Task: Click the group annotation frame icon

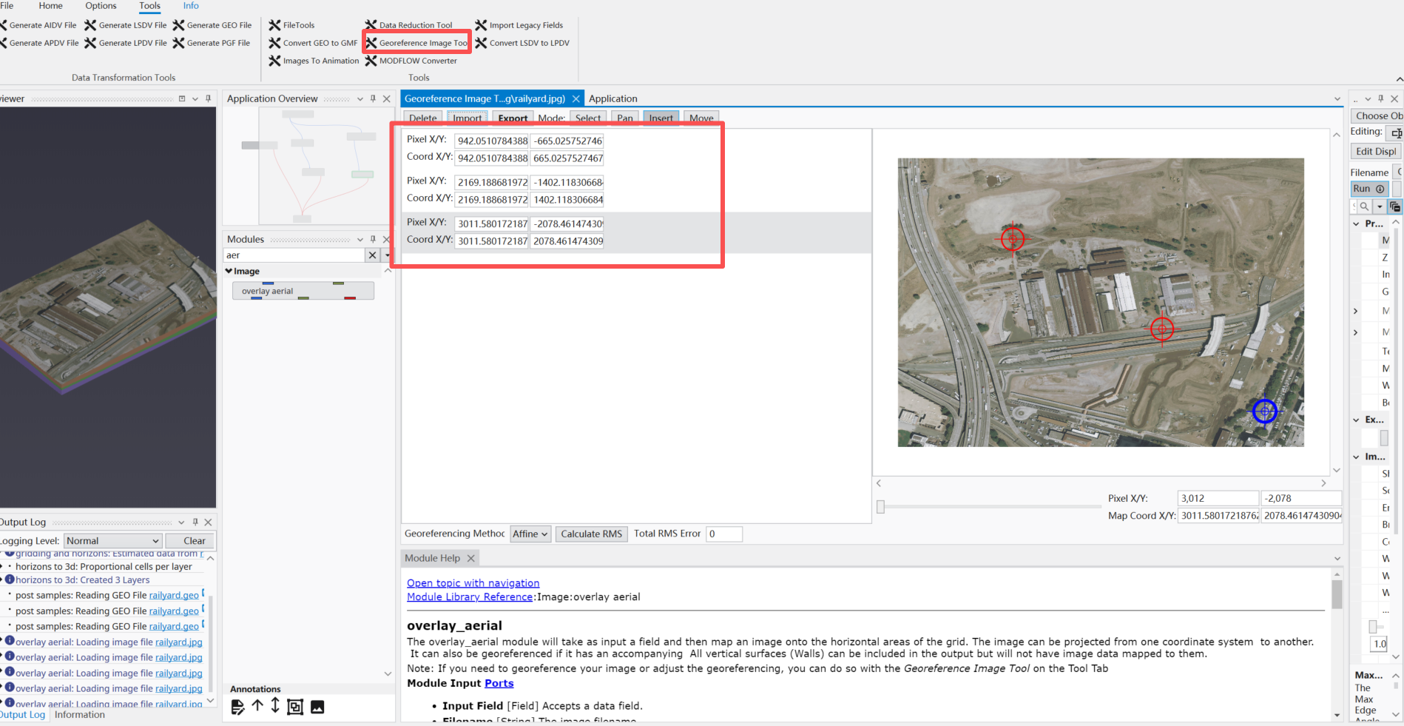Action: [295, 707]
